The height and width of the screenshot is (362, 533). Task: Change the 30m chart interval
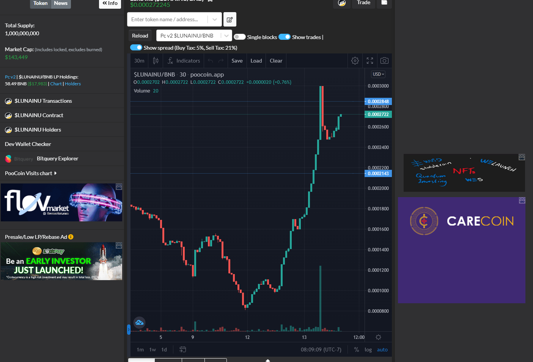click(x=139, y=61)
